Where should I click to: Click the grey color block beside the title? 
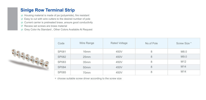12,19
